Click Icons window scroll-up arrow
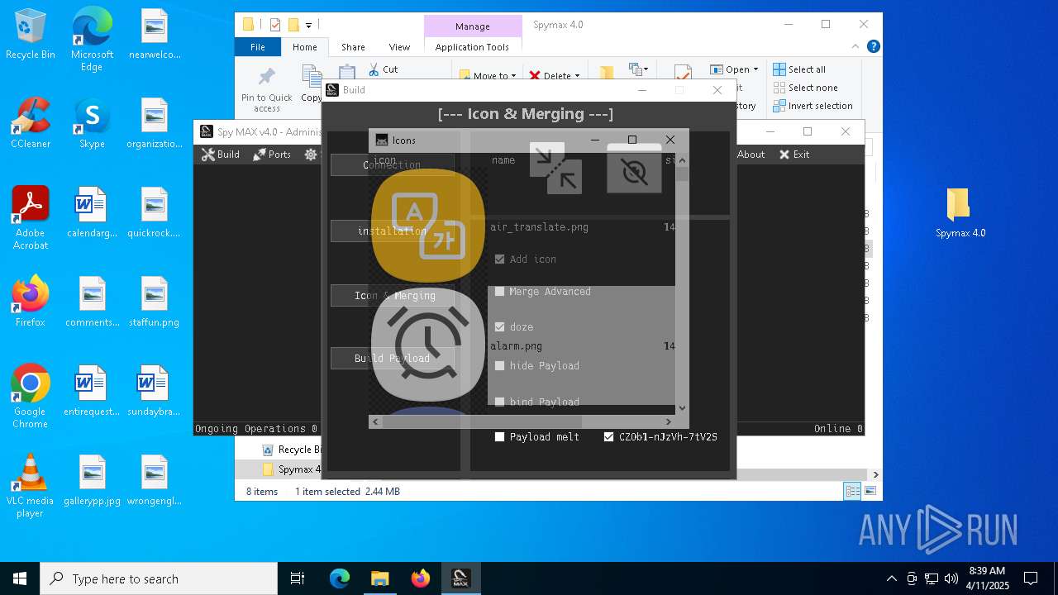The height and width of the screenshot is (595, 1058). coord(682,159)
